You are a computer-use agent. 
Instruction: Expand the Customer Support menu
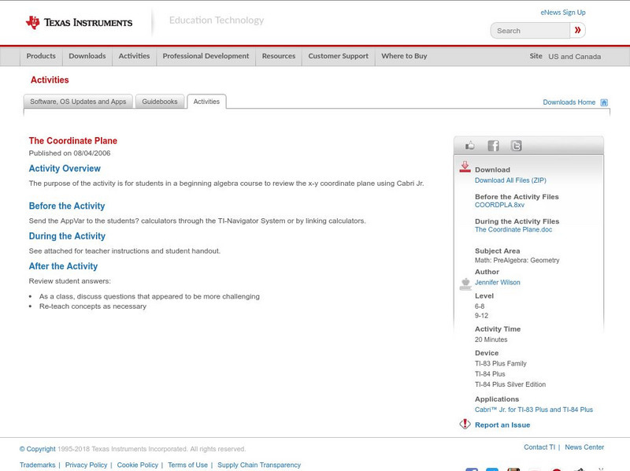(338, 57)
